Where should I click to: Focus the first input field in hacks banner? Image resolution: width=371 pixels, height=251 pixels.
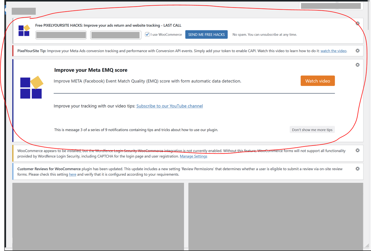click(x=61, y=35)
